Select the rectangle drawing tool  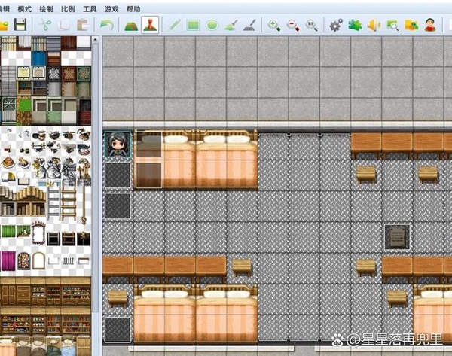click(x=193, y=25)
